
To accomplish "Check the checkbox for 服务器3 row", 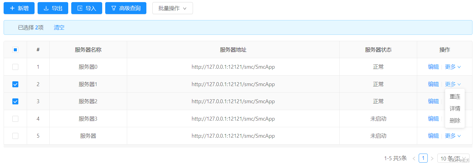I will [x=15, y=119].
